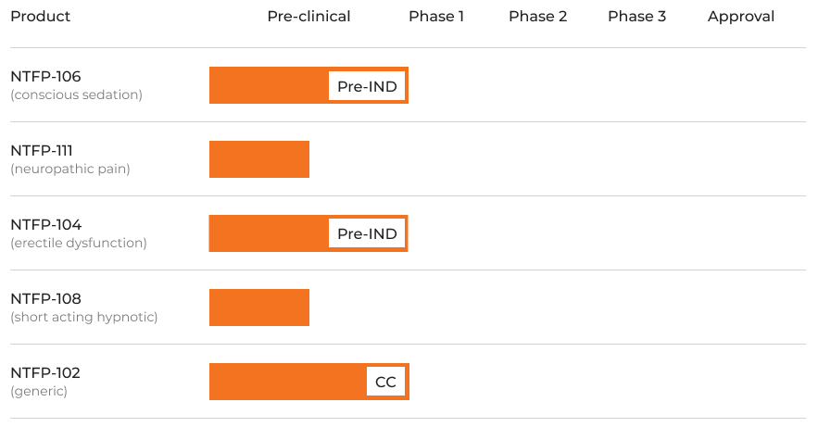The height and width of the screenshot is (427, 818).
Task: Select the Phase 3 column header
Action: point(636,17)
